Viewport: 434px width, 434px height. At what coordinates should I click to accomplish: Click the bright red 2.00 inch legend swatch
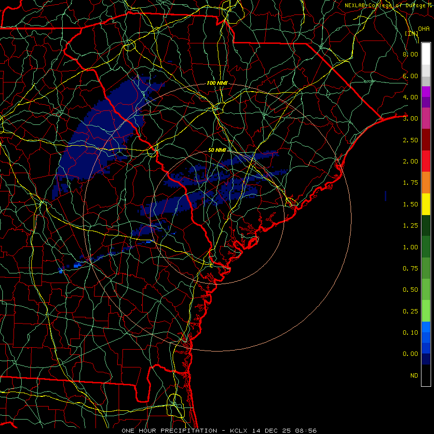pyautogui.click(x=426, y=162)
